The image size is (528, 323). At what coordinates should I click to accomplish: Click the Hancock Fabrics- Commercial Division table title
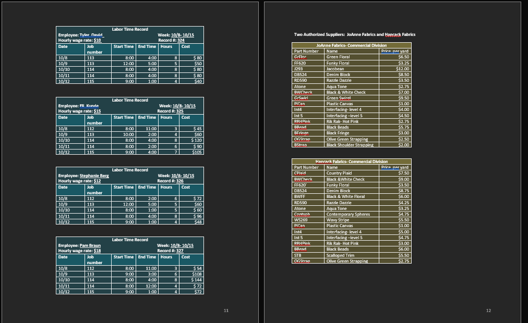point(351,161)
